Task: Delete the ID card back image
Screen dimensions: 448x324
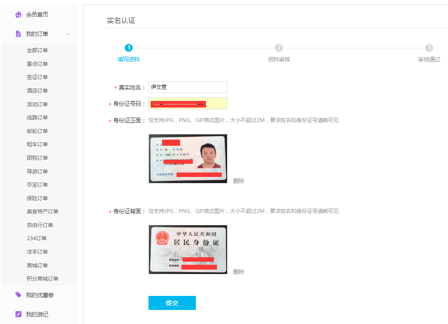Action: [x=238, y=272]
